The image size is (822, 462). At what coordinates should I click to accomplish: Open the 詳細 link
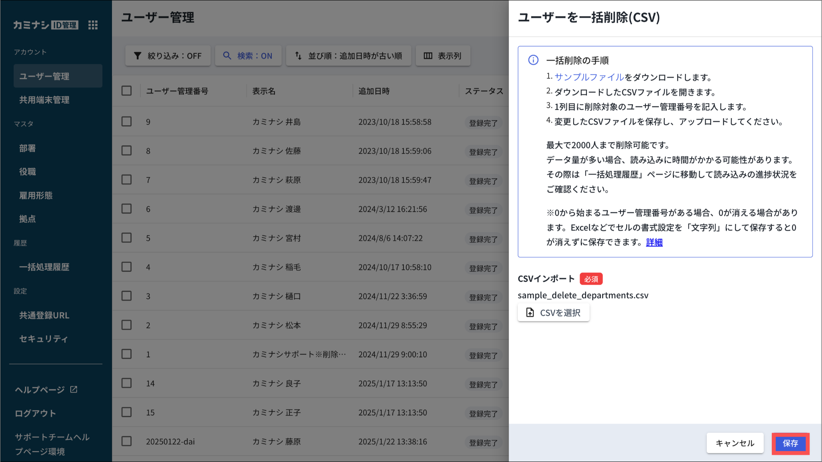click(654, 242)
